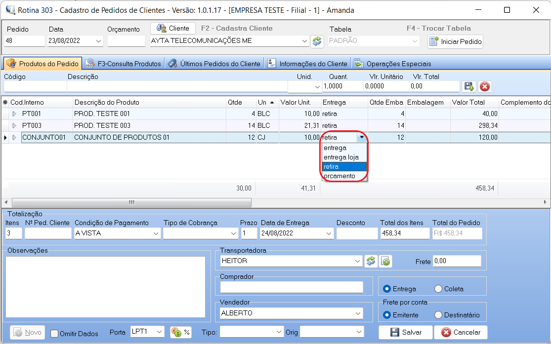
Task: Click the Nº Ped. Cliente field
Action: (x=48, y=233)
